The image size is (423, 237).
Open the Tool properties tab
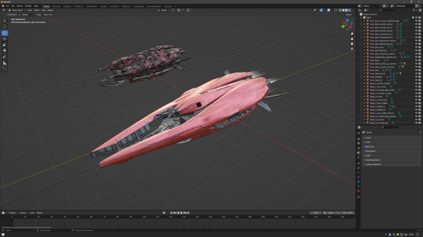358,133
